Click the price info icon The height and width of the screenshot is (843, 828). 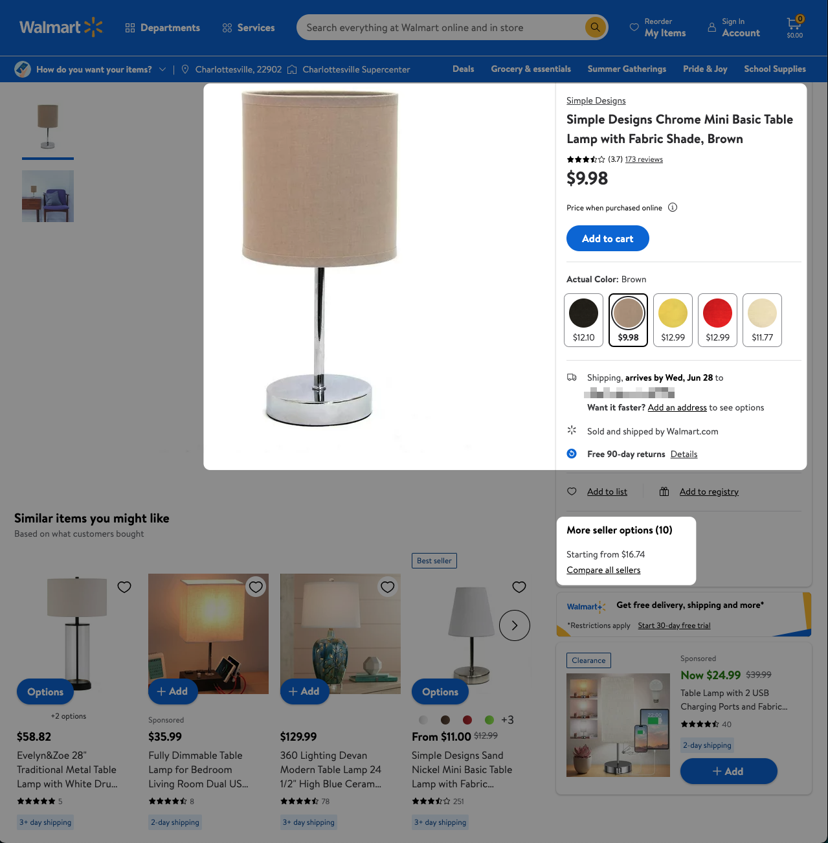[x=673, y=207]
